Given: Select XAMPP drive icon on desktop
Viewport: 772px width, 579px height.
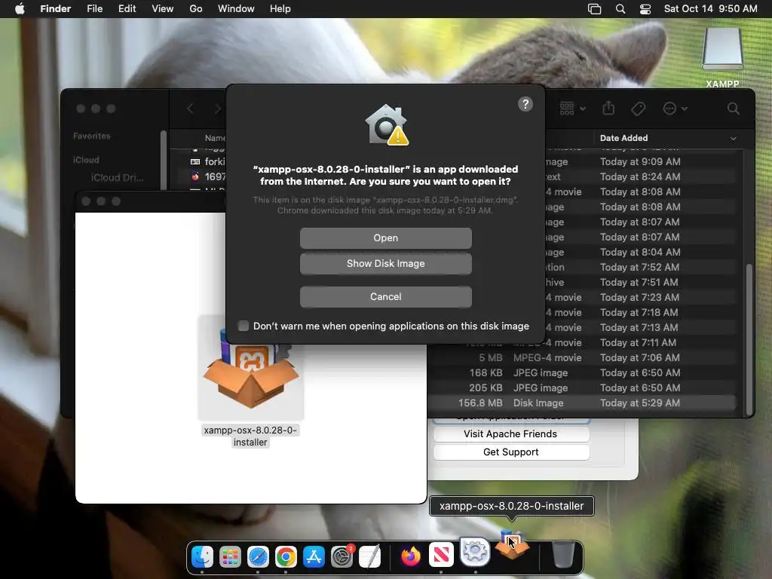Looking at the screenshot, I should [x=722, y=49].
